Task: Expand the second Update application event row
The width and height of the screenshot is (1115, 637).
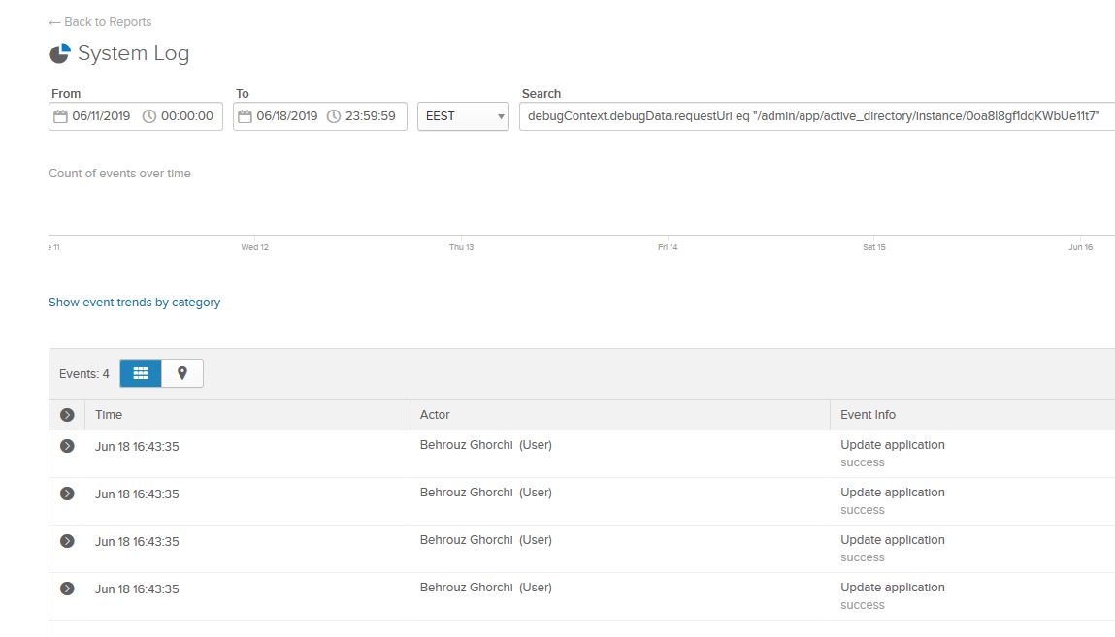Action: 67,494
